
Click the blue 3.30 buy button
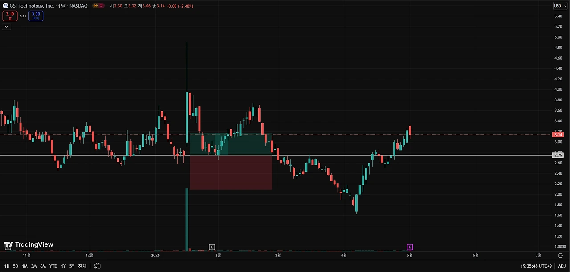click(36, 16)
